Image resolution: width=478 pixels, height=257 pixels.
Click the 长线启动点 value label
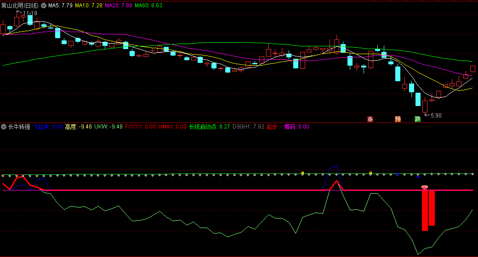tap(210, 127)
